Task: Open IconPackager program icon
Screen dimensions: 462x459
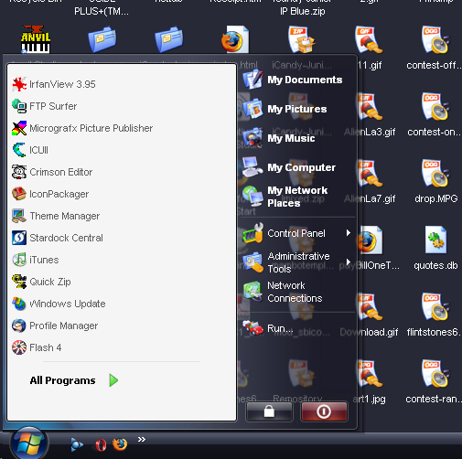Action: [x=19, y=194]
